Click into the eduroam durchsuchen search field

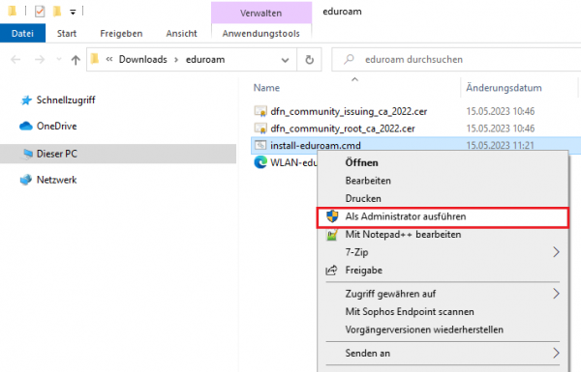click(x=456, y=60)
